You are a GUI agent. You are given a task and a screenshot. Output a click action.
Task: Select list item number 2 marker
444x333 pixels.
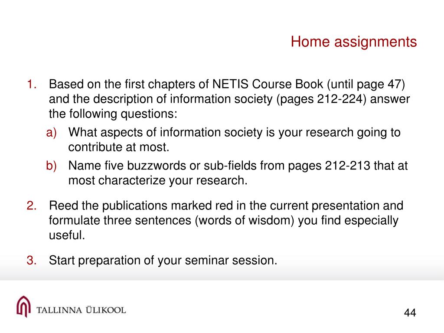pos(32,206)
